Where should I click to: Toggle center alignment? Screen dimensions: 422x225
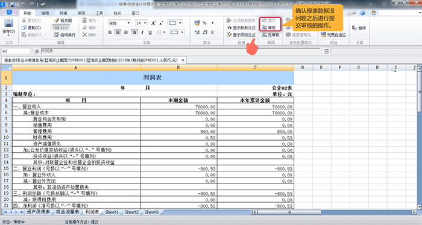pos(118,32)
